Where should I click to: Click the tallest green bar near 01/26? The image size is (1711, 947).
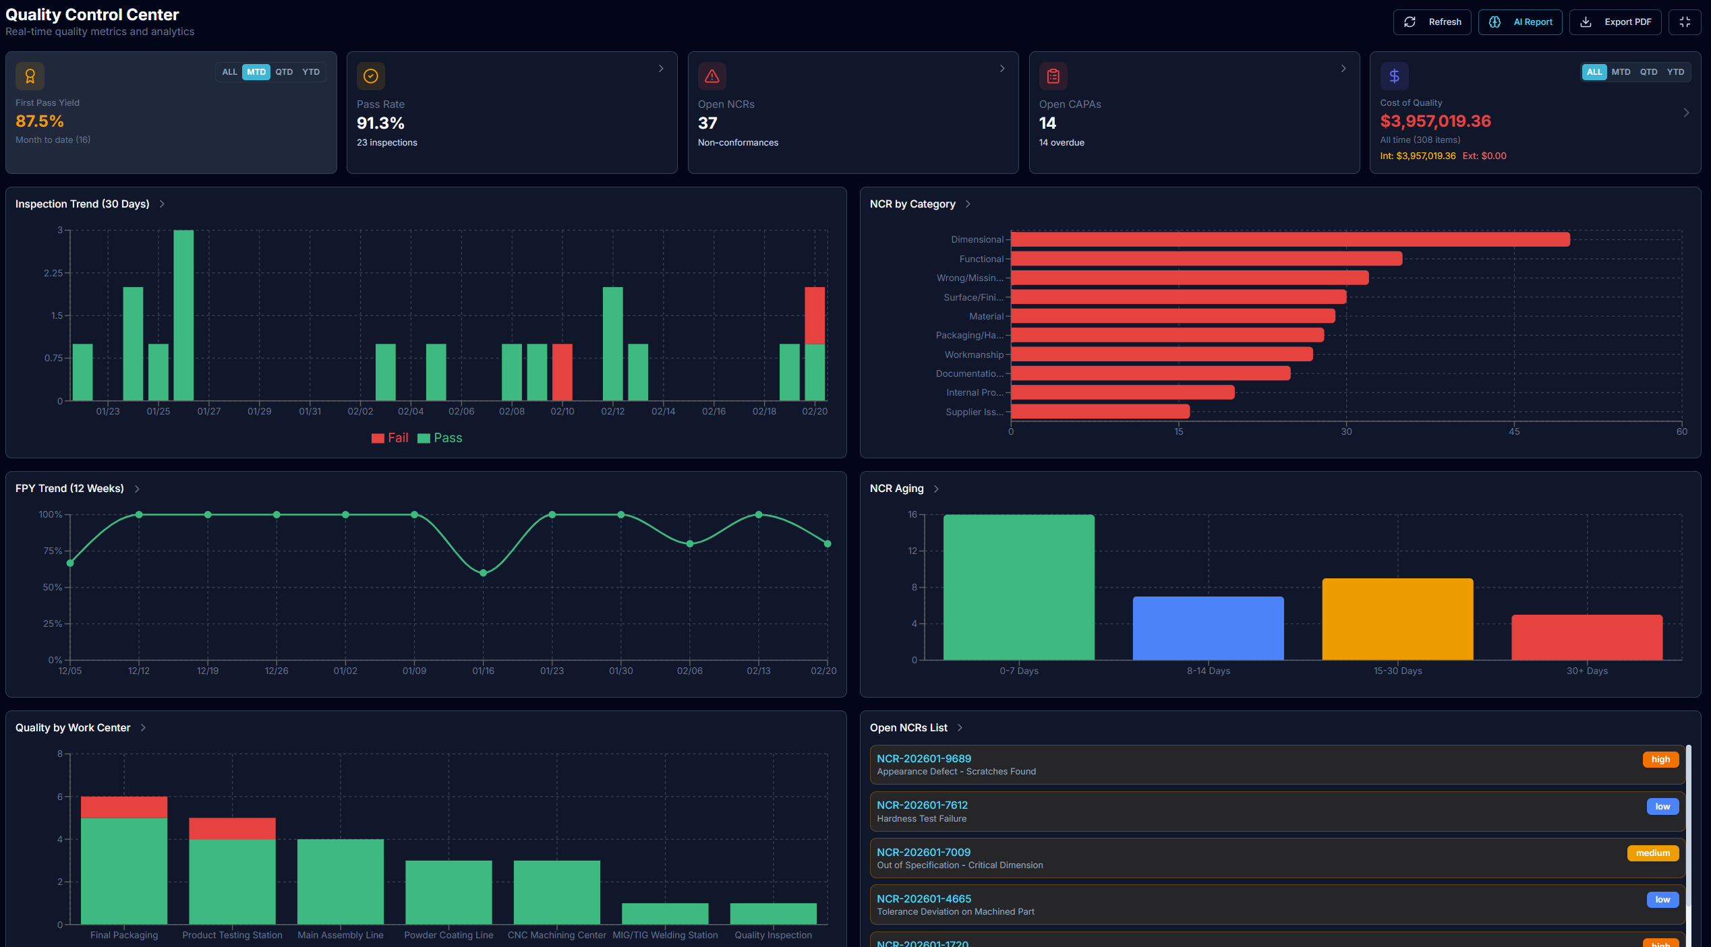[183, 315]
